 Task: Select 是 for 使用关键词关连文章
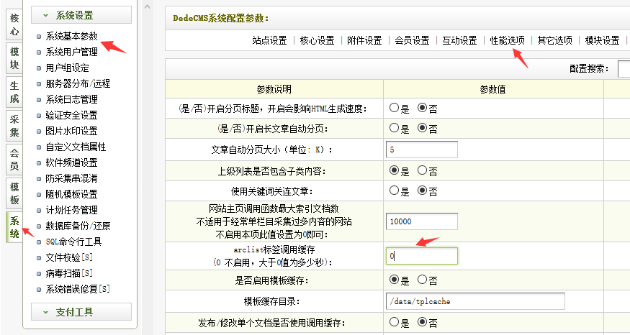[x=395, y=191]
